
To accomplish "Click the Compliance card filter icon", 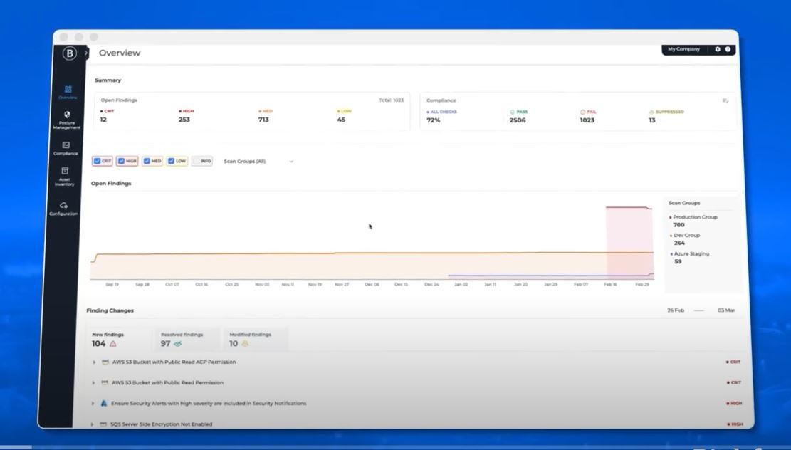I will tap(725, 100).
